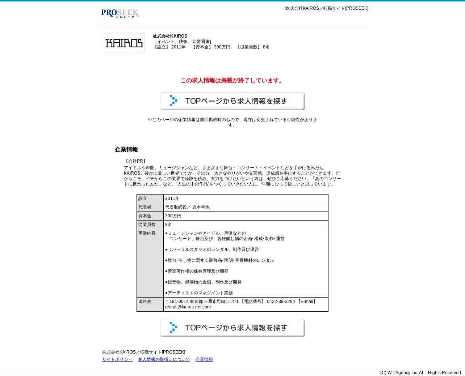
Task: Open the 企業情報 footer link
Action: [x=204, y=359]
